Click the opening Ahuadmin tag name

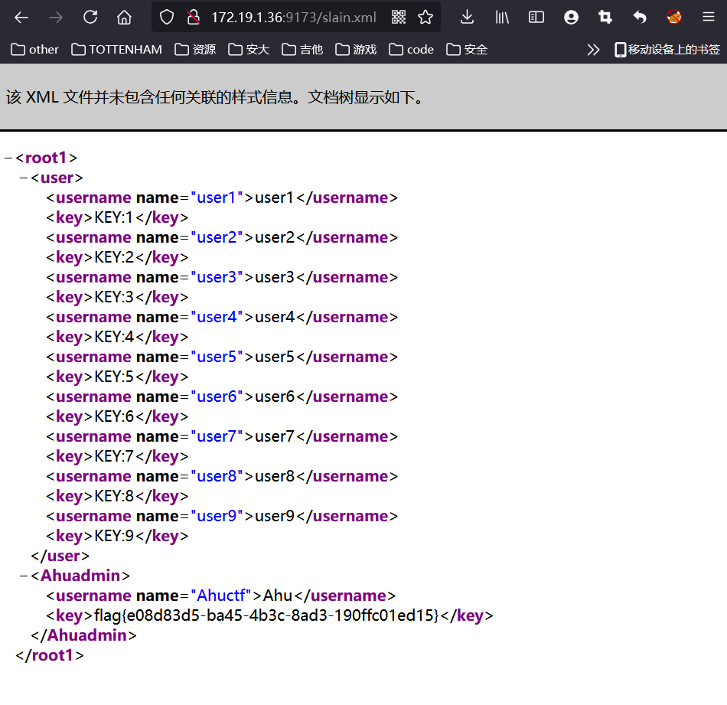coord(80,575)
